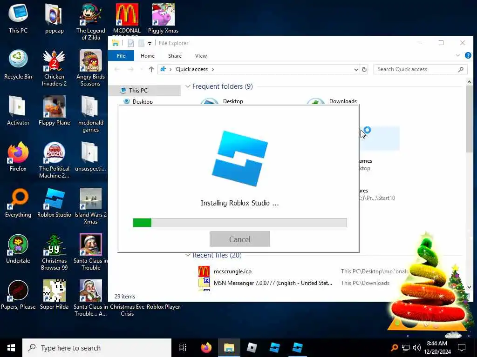
Task: Click Properties icon in Quick Access Toolbar
Action: (x=131, y=43)
